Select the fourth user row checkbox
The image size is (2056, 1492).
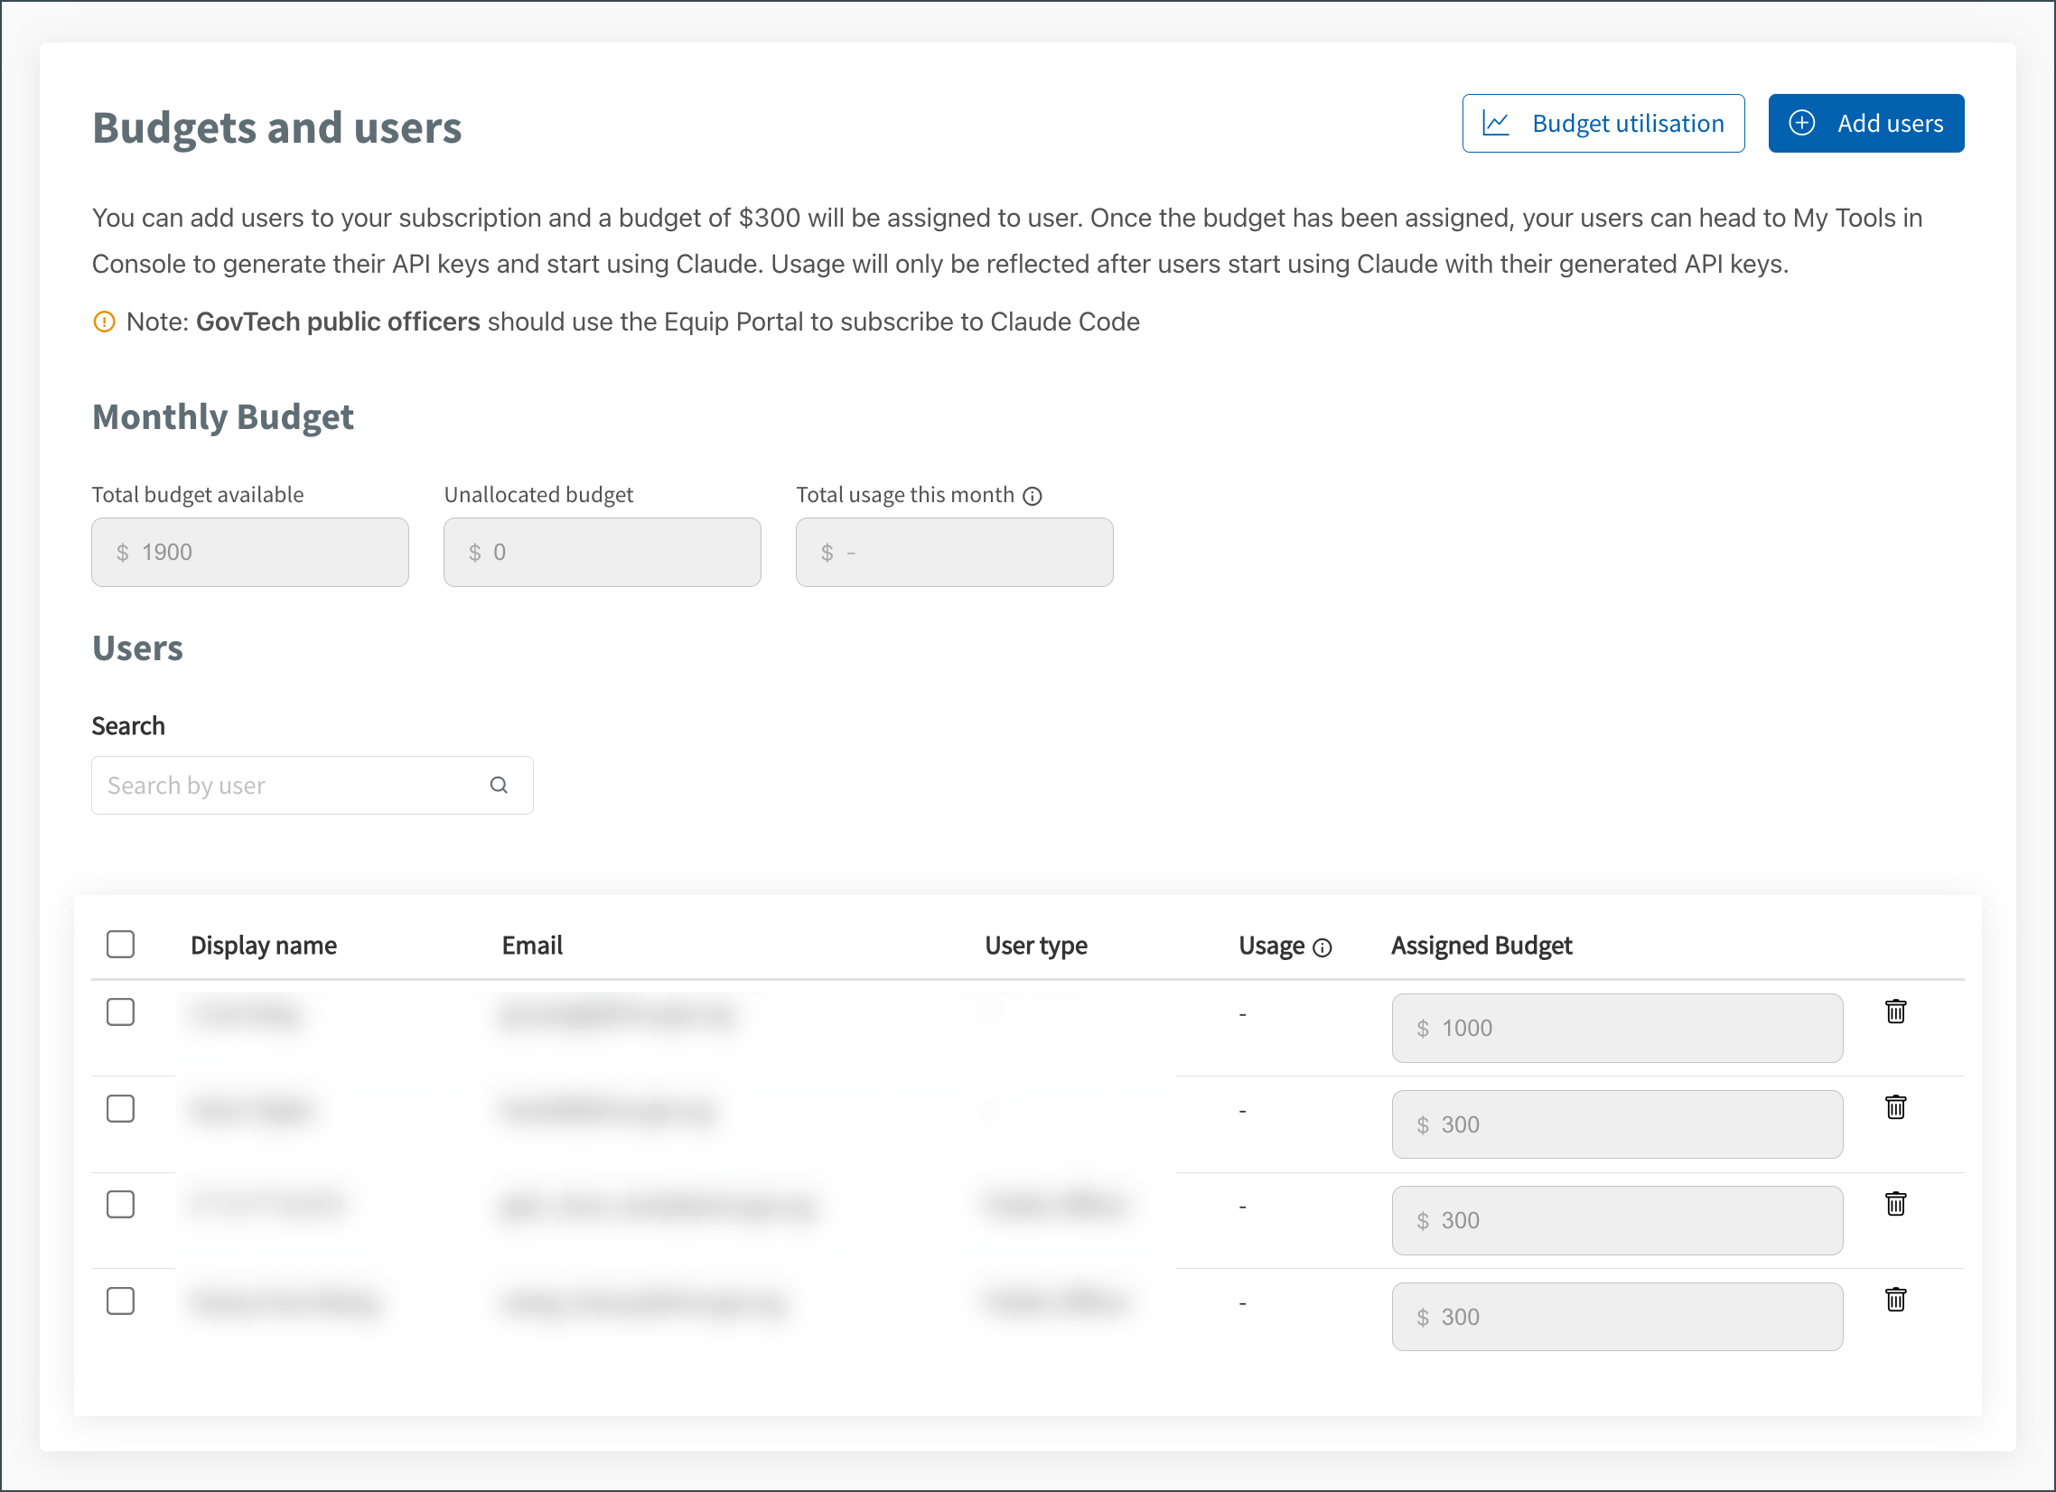coord(120,1300)
